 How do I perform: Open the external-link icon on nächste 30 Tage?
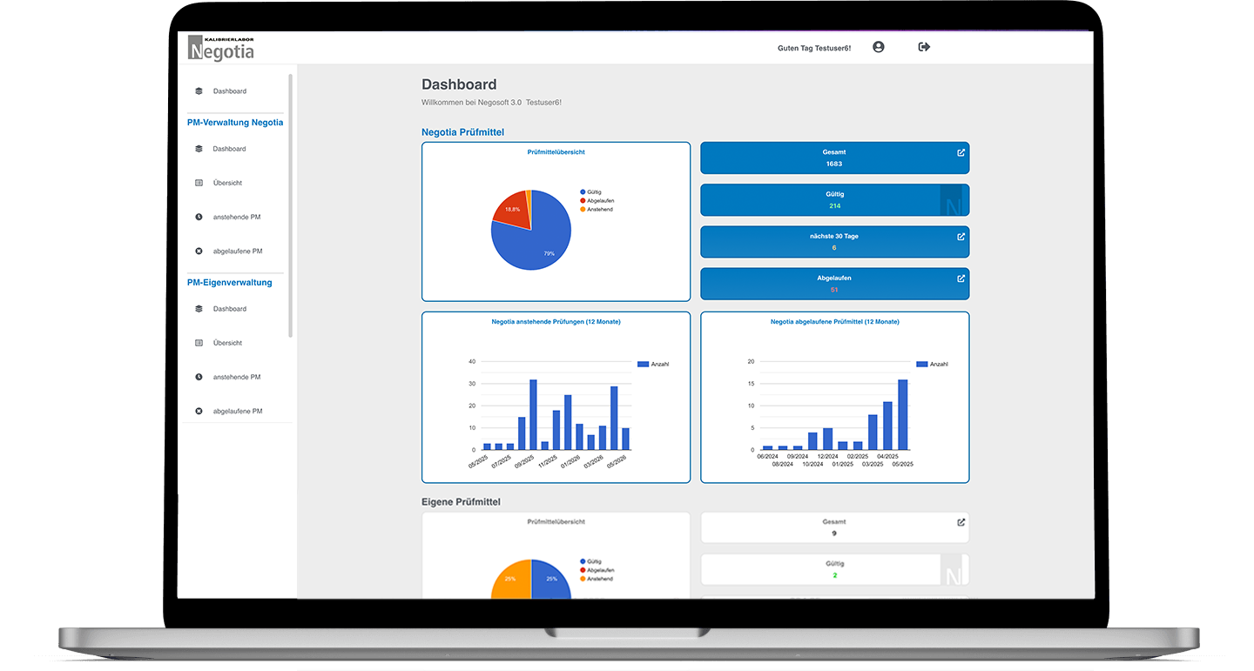[x=961, y=236]
